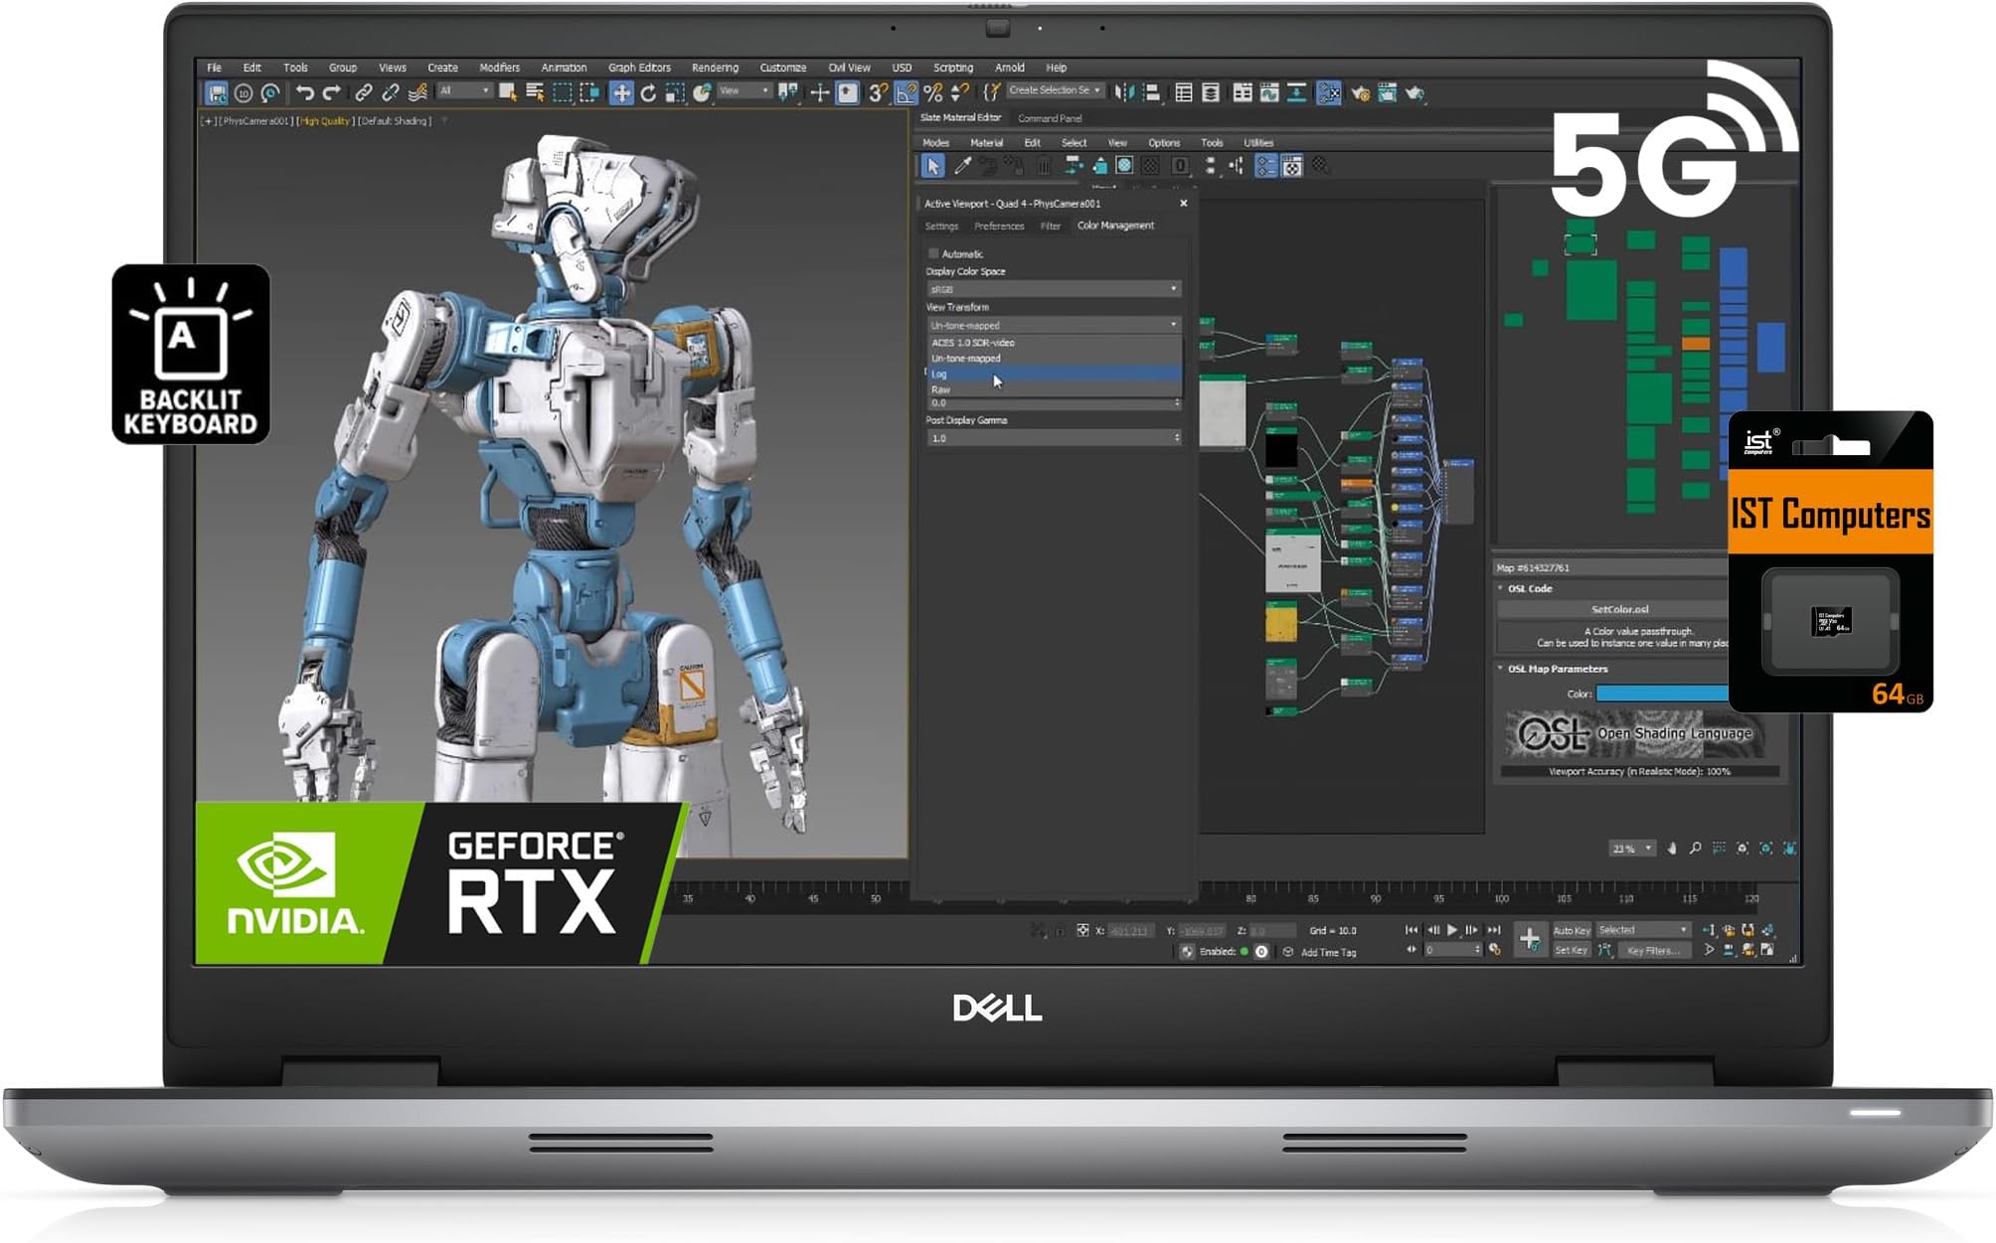Click the Post Display Gamma value field

tap(1049, 437)
